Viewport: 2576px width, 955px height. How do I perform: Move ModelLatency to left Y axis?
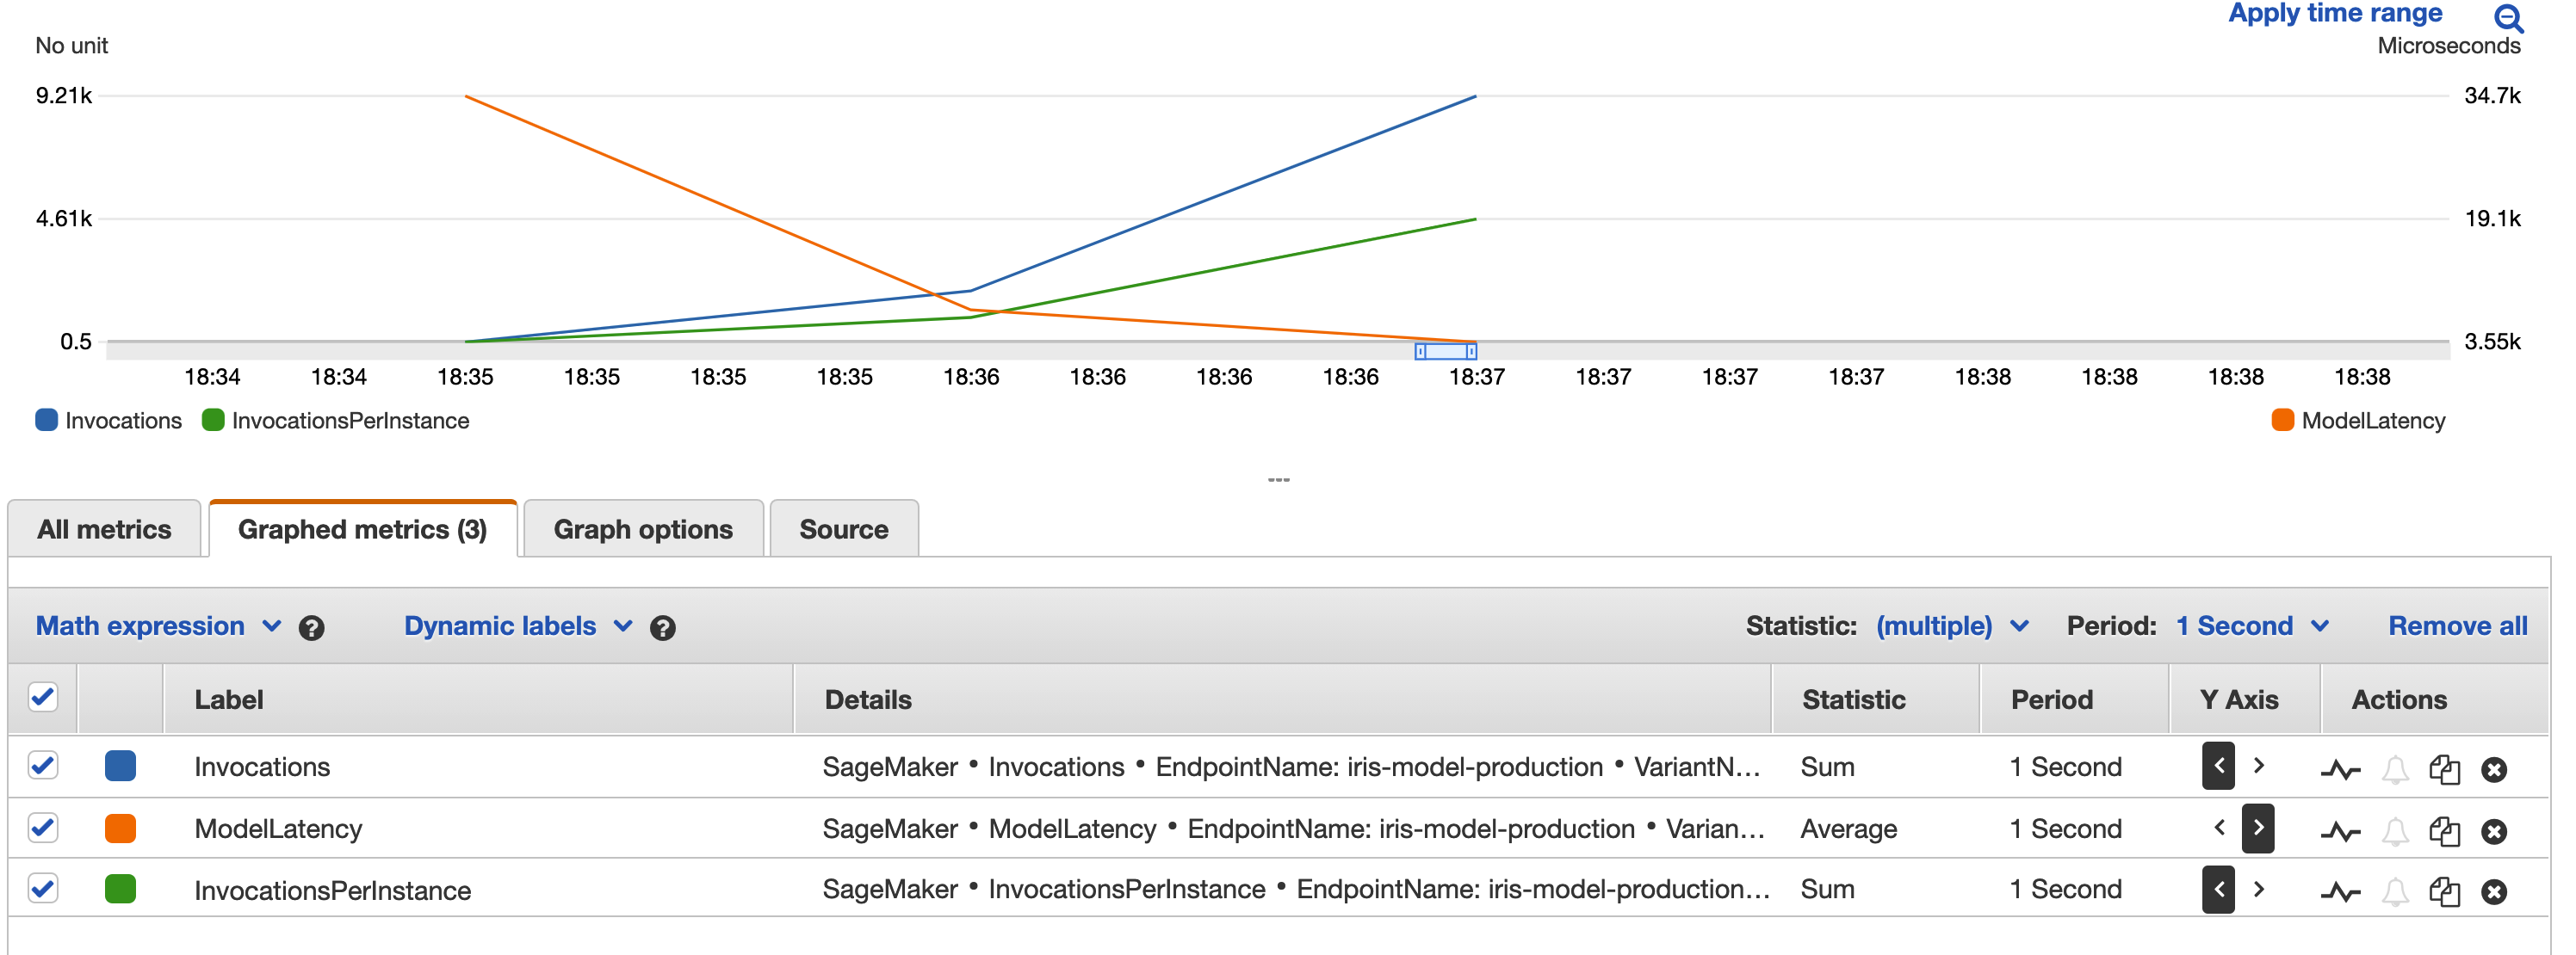click(2219, 829)
